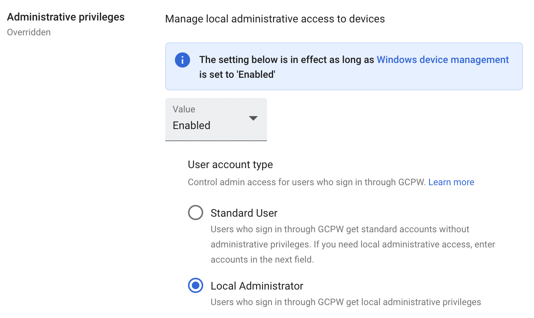Click the Local Administrator option label
The width and height of the screenshot is (534, 318).
pos(257,286)
